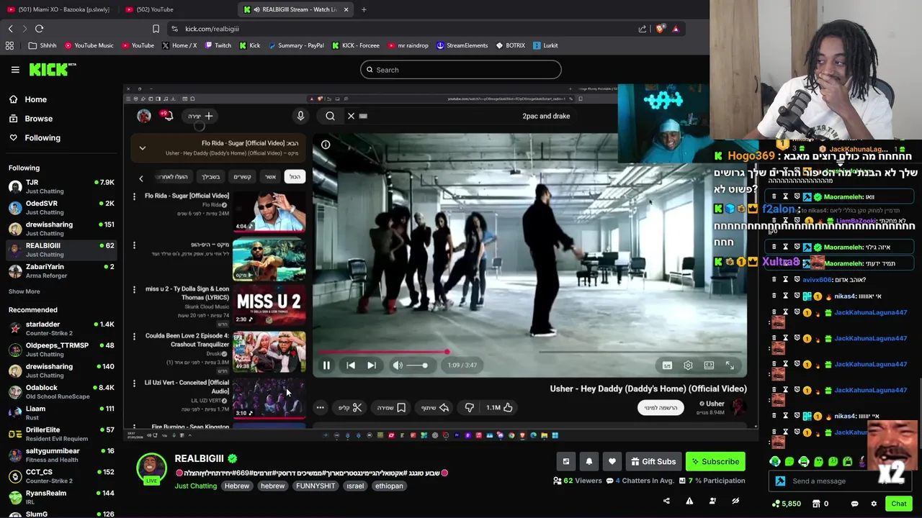Adjust the YouTube volume slider

click(x=417, y=365)
